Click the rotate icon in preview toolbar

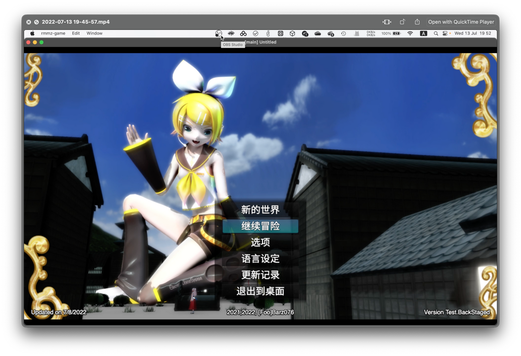pos(402,22)
